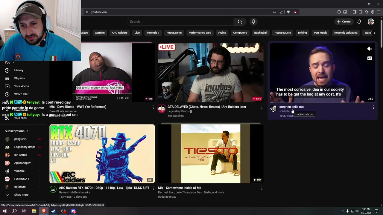Screen dimensions: 383x215
Task: Open OBS Studio from the taskbar
Action: coord(63,211)
